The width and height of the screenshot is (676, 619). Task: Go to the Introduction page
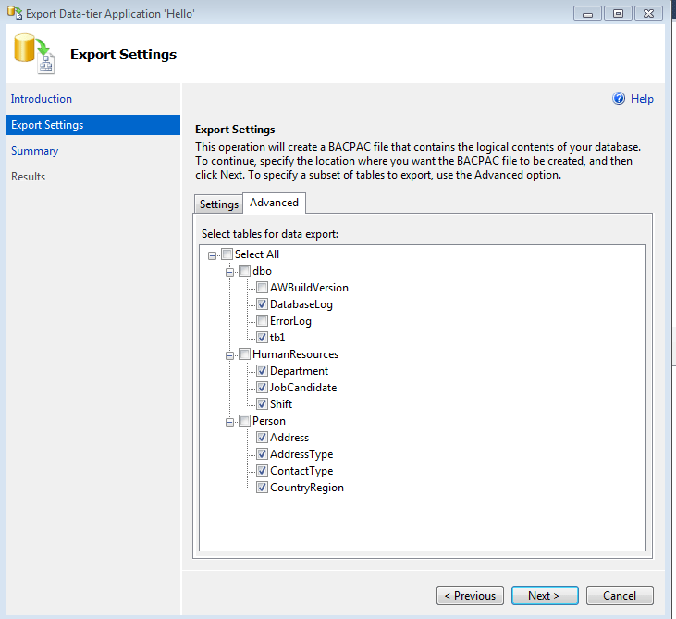pos(42,99)
